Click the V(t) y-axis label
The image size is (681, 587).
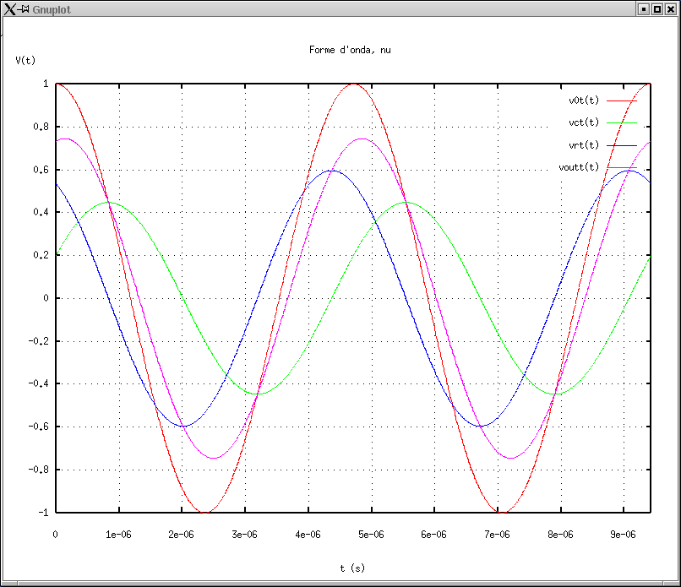tap(25, 60)
